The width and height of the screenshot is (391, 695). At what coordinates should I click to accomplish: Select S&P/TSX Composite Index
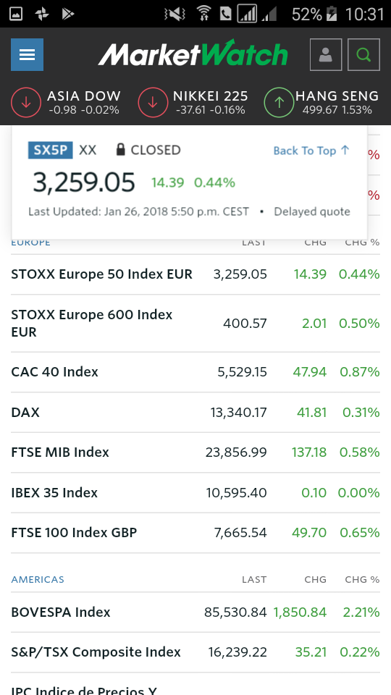coord(195,652)
